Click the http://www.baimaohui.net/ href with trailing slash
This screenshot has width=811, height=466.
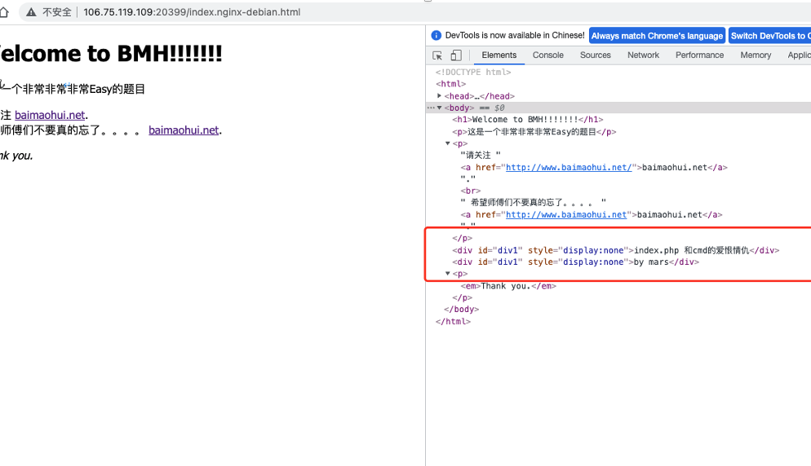click(x=569, y=167)
